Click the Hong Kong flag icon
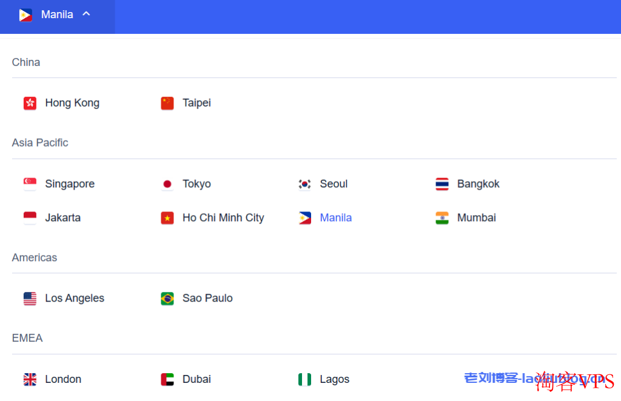This screenshot has height=401, width=621. [30, 103]
